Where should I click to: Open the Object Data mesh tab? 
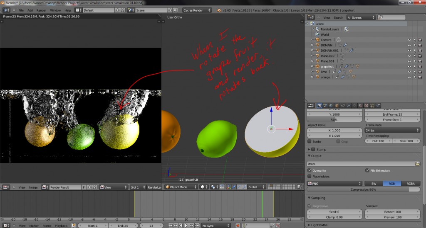point(354,106)
